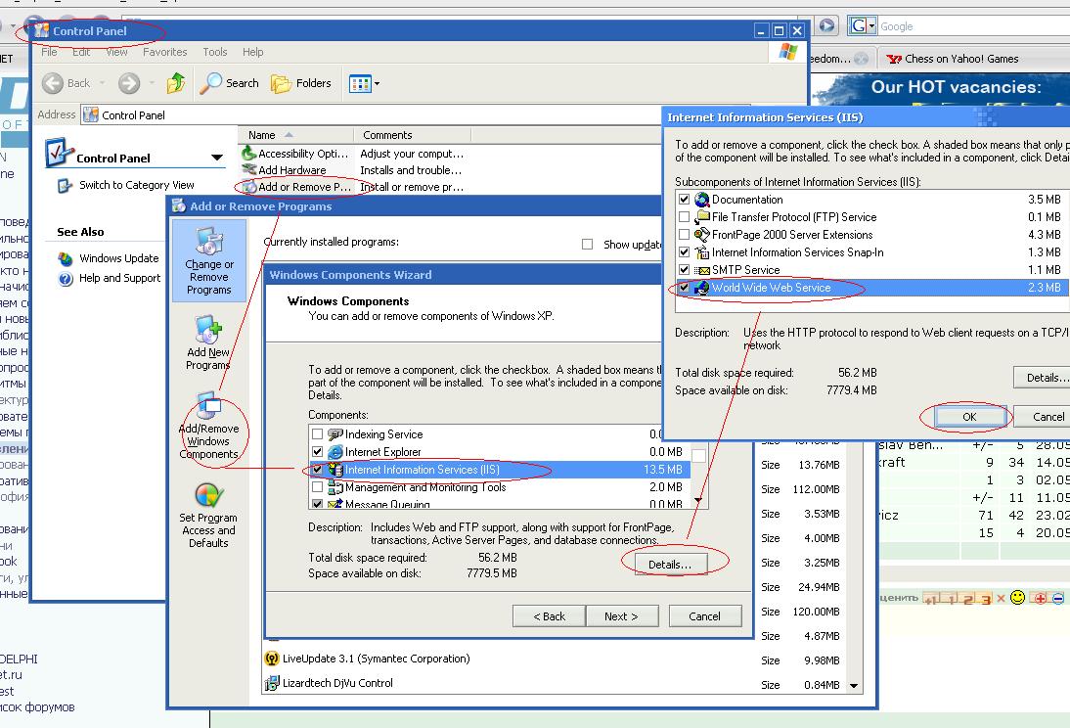Open the Favorites menu
This screenshot has width=1070, height=728.
tap(164, 52)
